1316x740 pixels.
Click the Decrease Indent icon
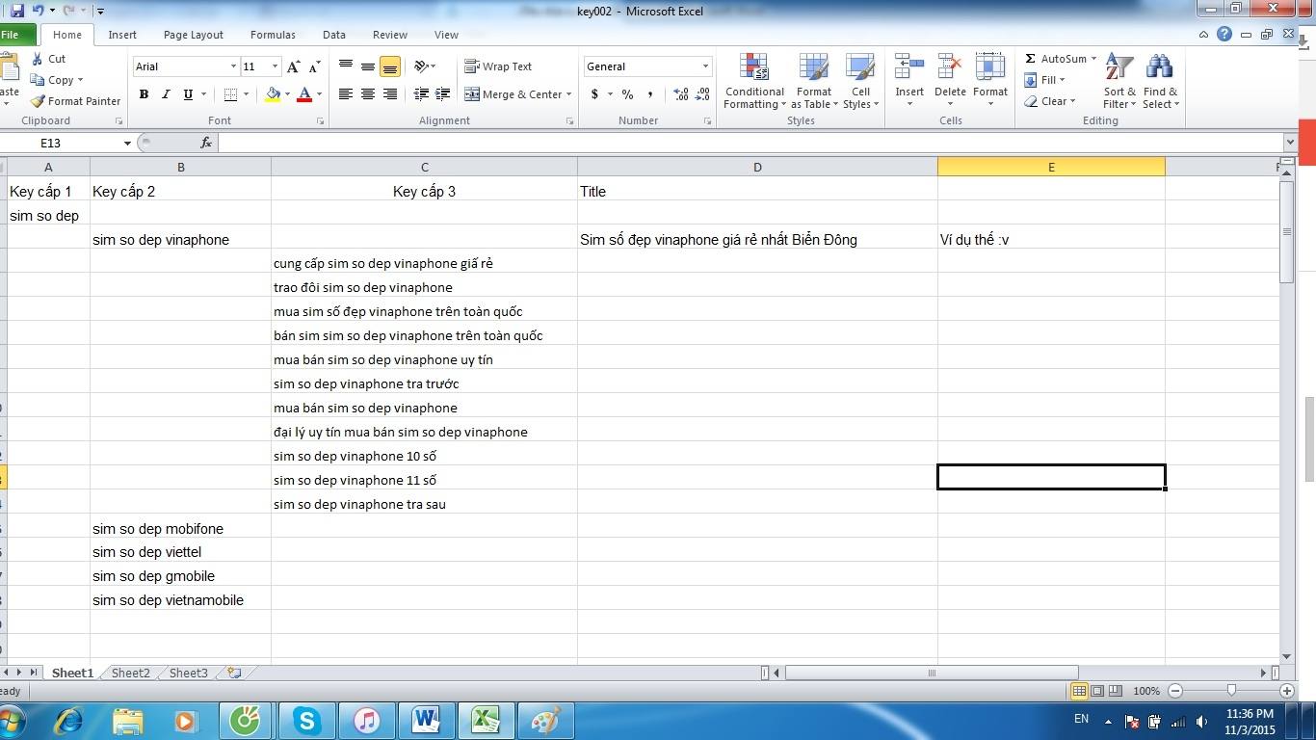[x=421, y=94]
